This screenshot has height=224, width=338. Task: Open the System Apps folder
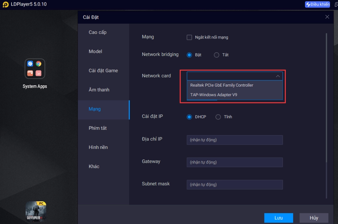[x=35, y=69]
